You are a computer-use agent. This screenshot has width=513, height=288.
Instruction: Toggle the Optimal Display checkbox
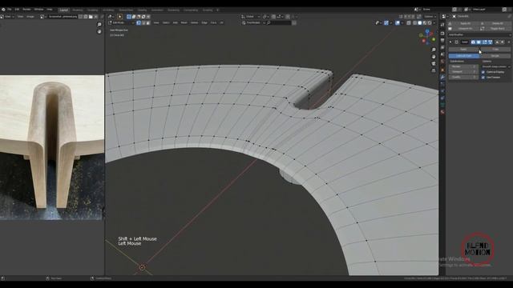pyautogui.click(x=483, y=72)
